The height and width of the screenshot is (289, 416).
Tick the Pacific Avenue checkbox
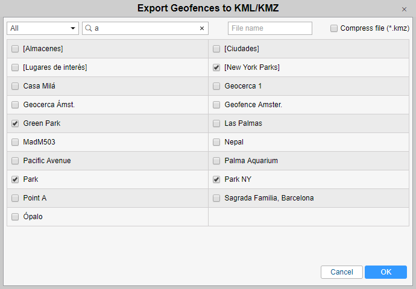pos(15,161)
